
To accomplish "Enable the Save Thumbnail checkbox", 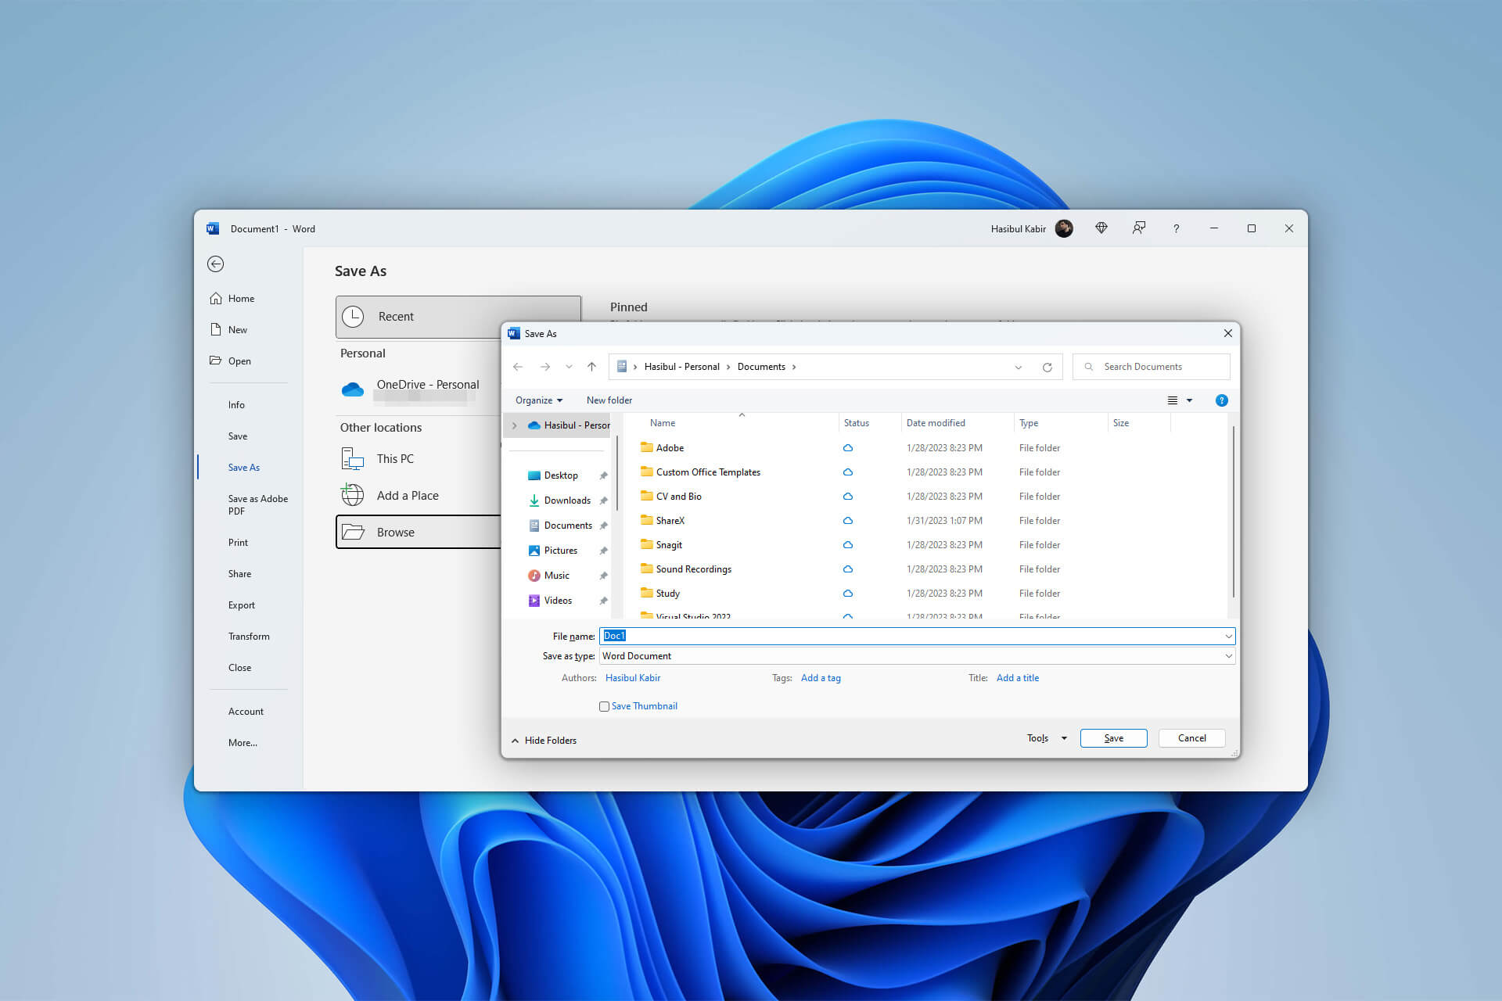I will (x=604, y=706).
